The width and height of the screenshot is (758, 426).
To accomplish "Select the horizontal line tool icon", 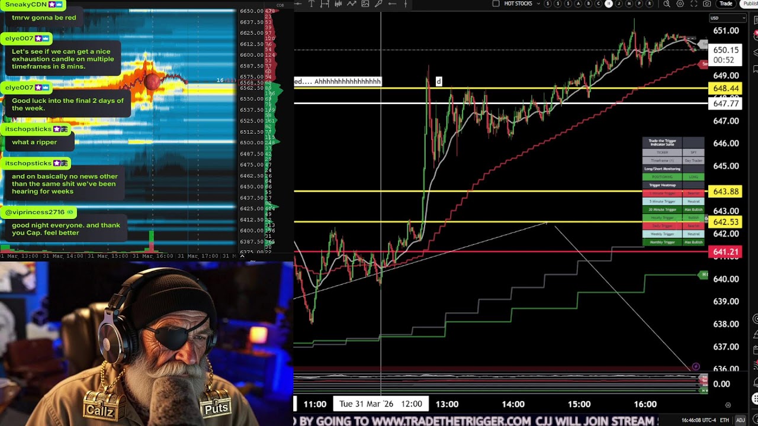I will pos(392,4).
